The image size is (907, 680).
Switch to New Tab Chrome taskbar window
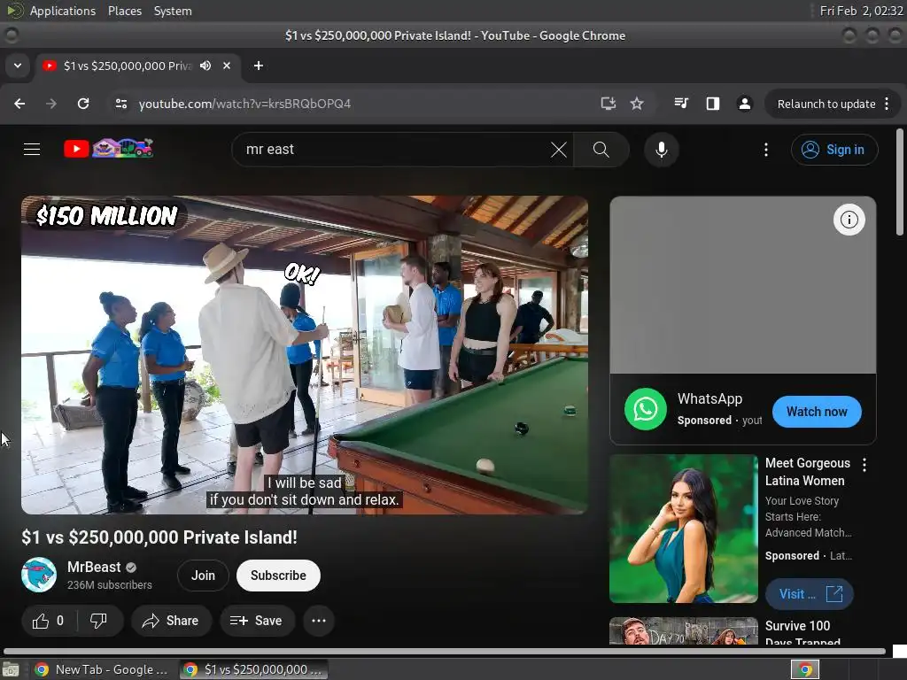(x=101, y=669)
